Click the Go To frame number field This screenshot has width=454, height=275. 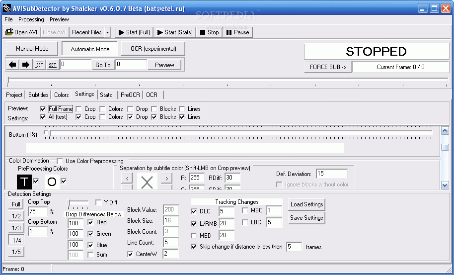point(131,65)
